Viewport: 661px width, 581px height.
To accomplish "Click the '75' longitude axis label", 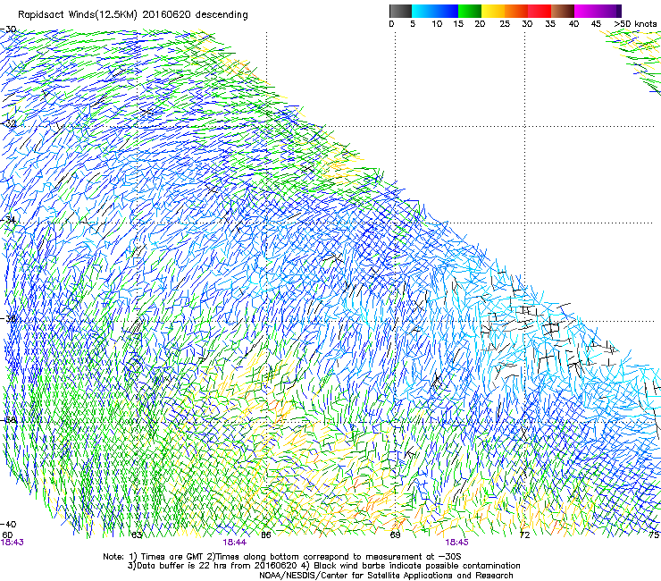I will 654,535.
